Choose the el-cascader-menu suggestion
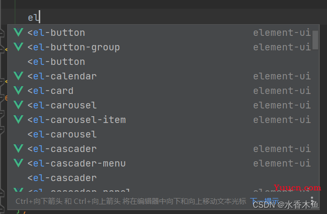 (160, 163)
